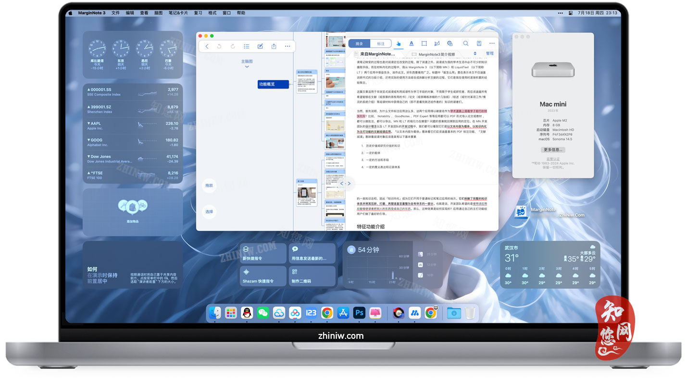Undo with the counterclockwise arrow icon
687x383 pixels.
[219, 46]
